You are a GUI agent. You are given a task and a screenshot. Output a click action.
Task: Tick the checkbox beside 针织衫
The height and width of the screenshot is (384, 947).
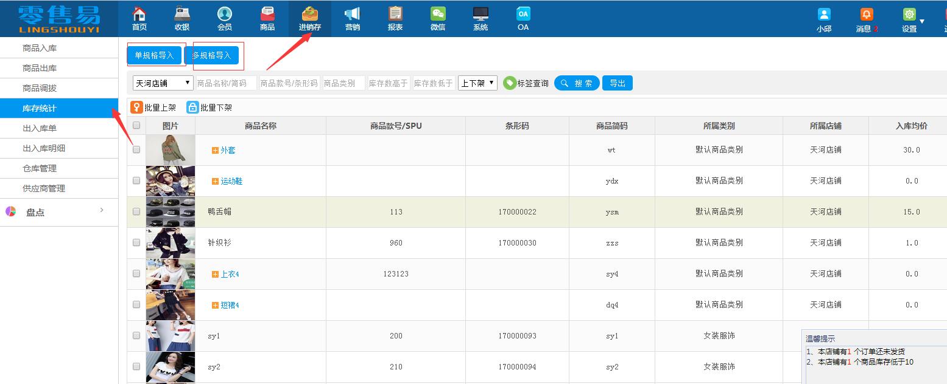point(136,242)
